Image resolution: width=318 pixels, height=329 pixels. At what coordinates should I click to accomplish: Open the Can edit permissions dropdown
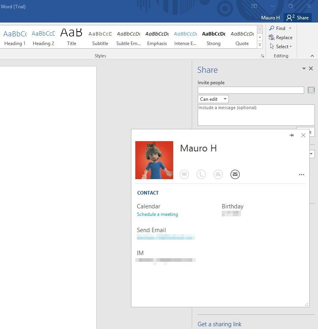[213, 99]
